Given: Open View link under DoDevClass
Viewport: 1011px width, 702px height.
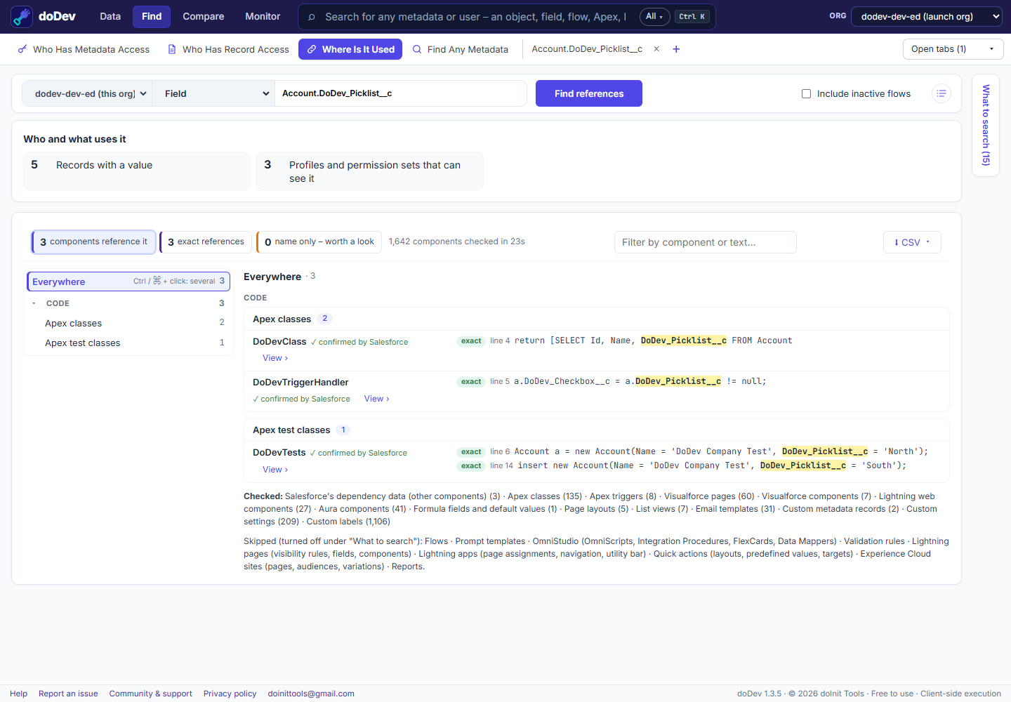Looking at the screenshot, I should pyautogui.click(x=275, y=358).
